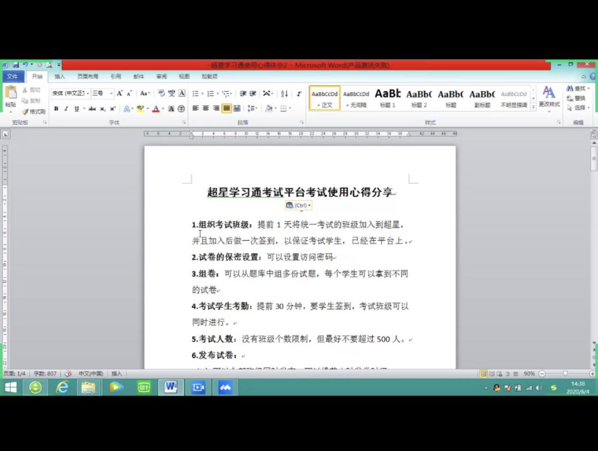Click the Sort (A-Z) icon
Screen dimensions: 598x451
284,93
